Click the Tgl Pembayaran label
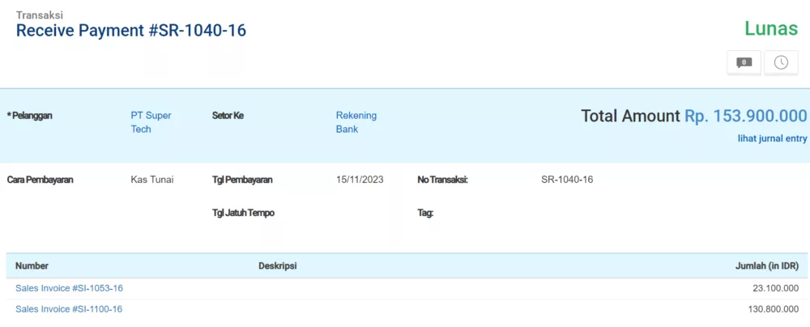 coord(242,180)
